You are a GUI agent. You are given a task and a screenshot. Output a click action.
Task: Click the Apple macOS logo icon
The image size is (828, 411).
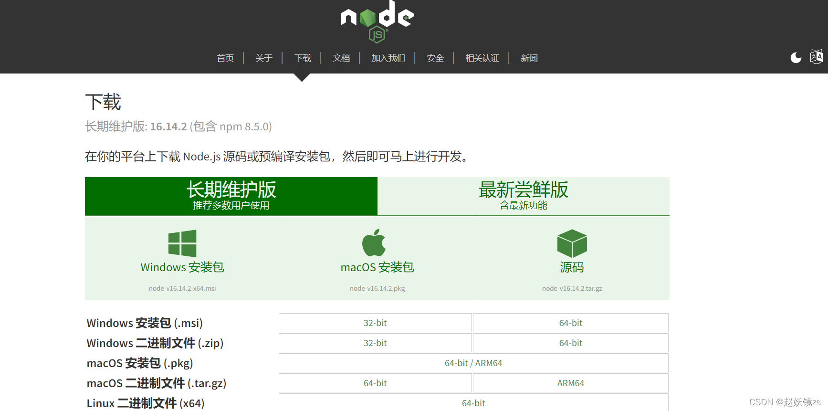[374, 242]
